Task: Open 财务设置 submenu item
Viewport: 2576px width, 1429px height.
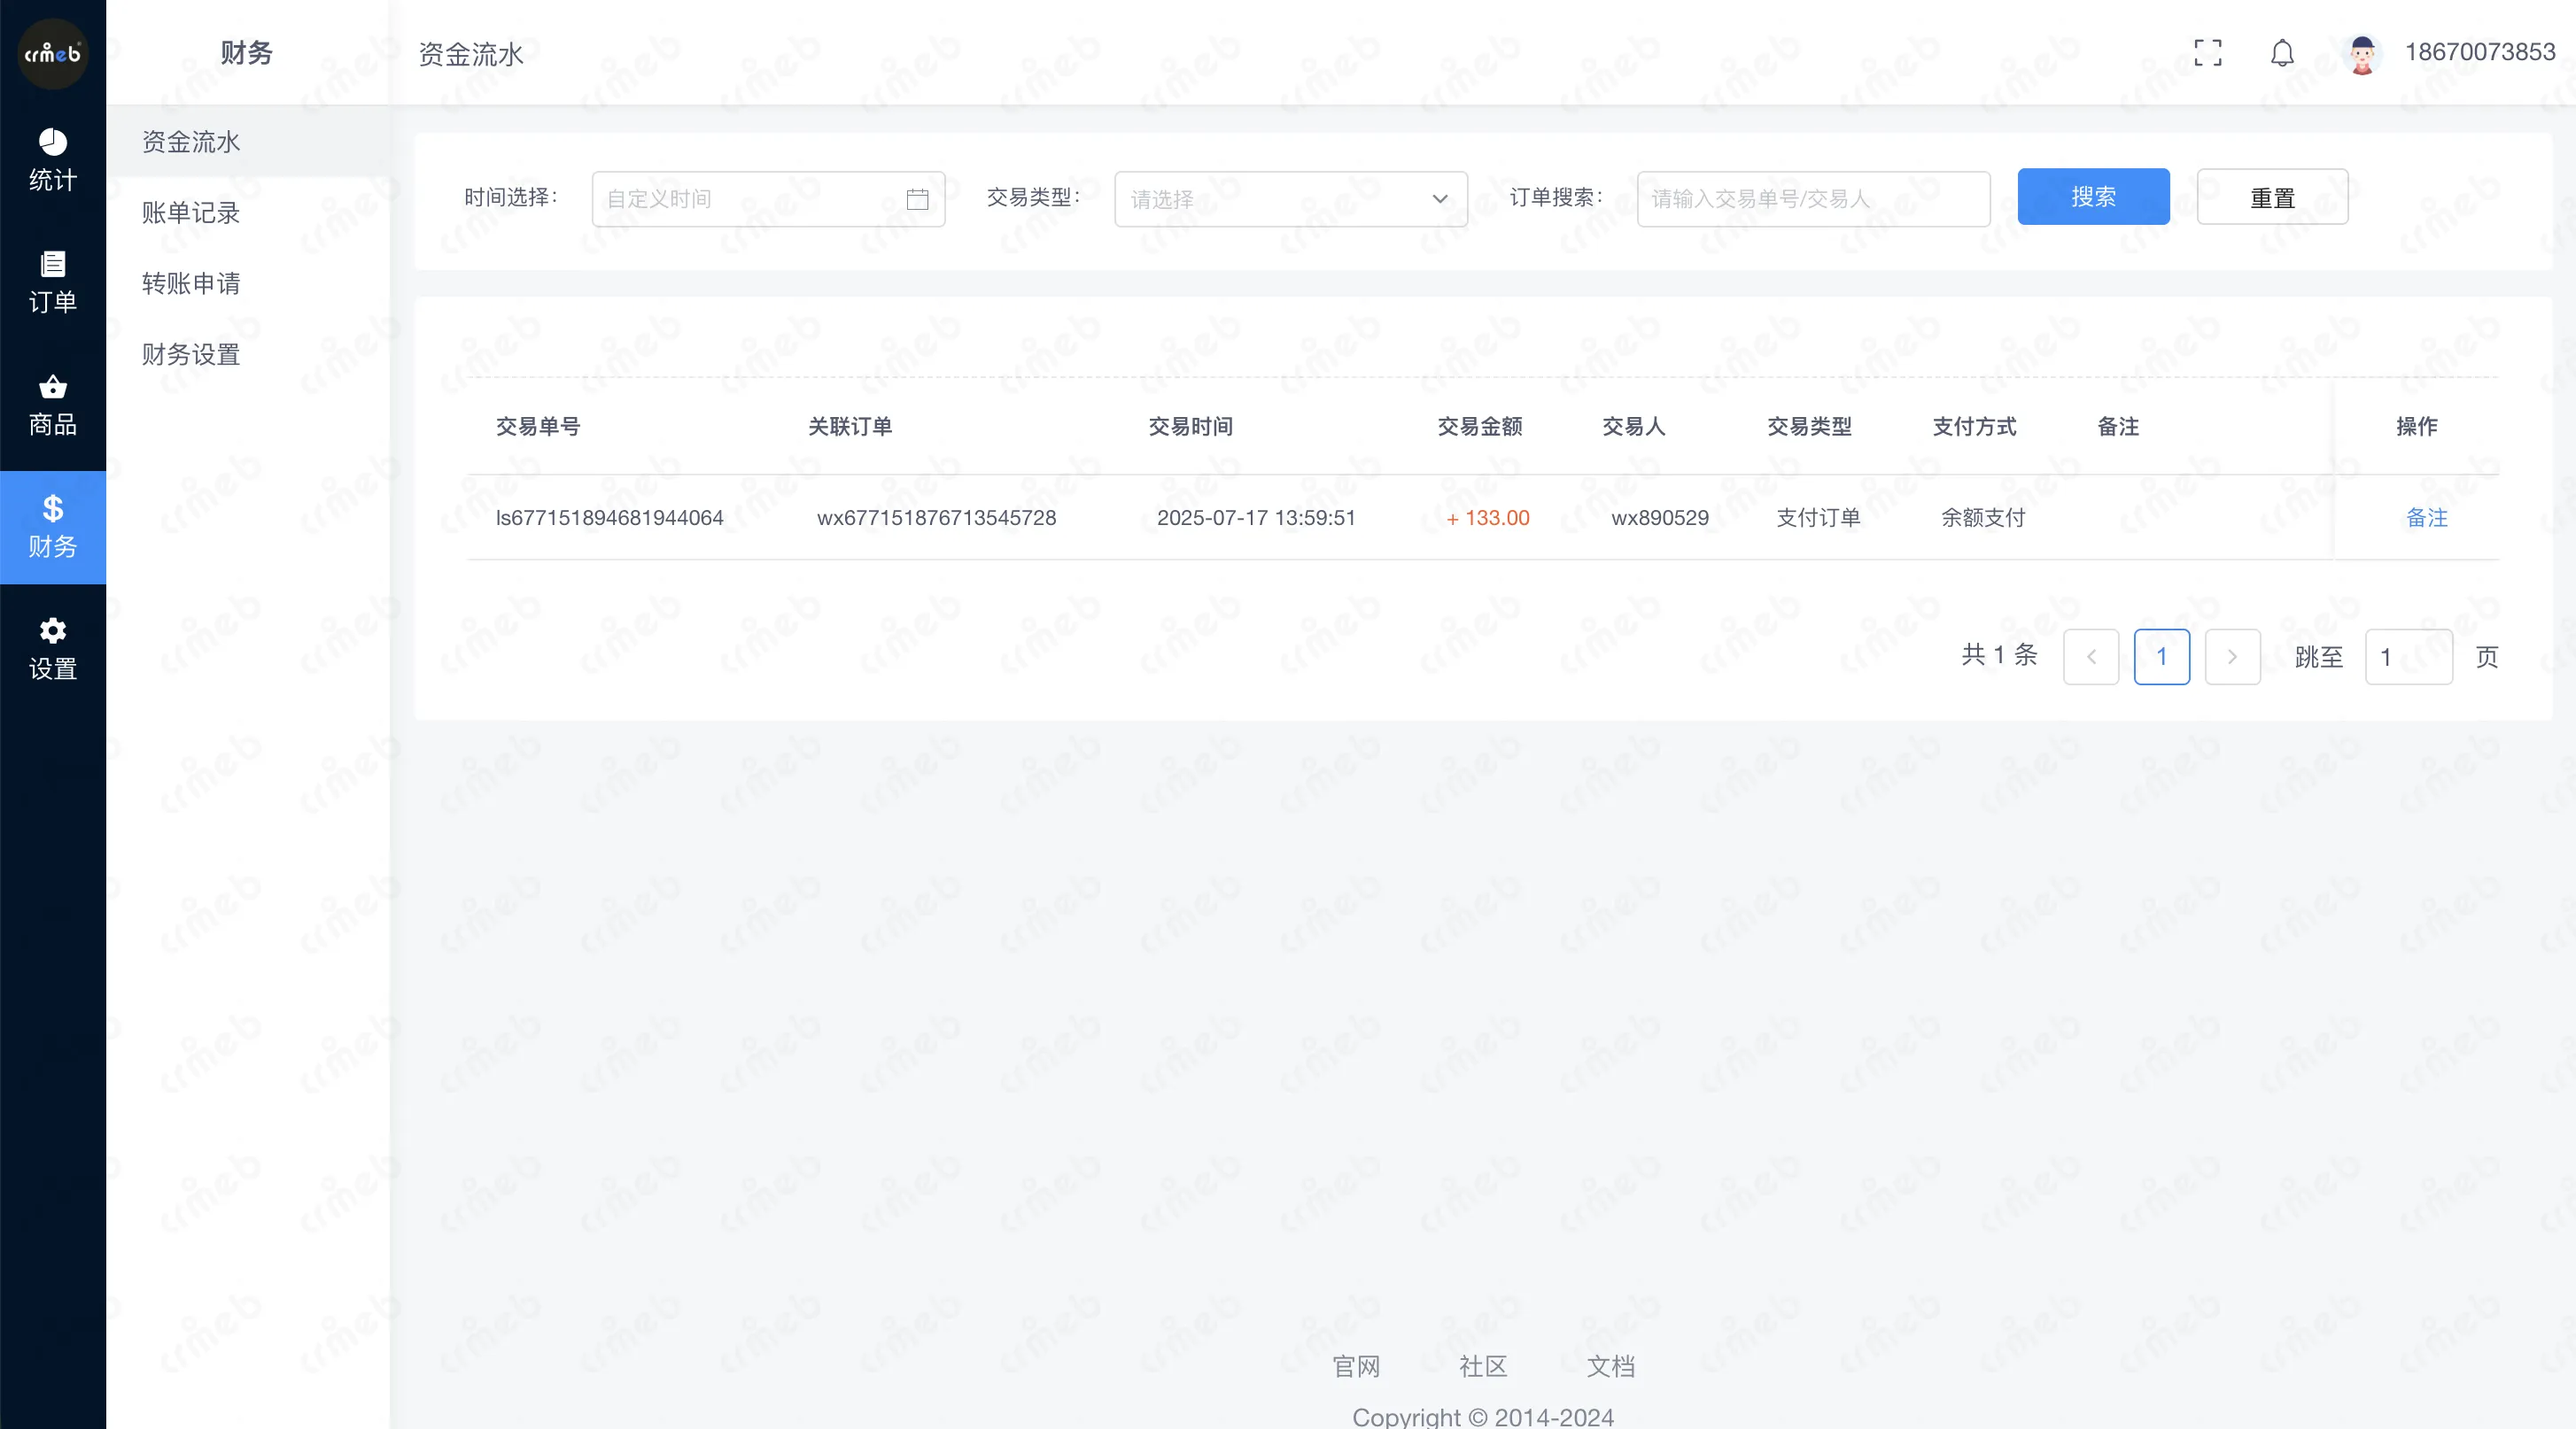Action: pyautogui.click(x=248, y=355)
